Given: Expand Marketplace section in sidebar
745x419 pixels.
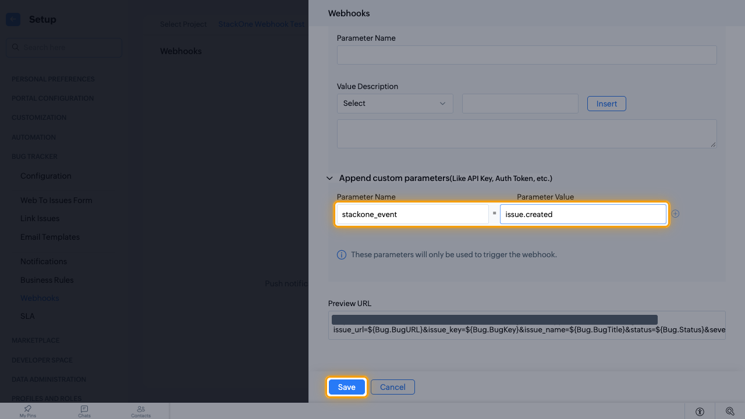Looking at the screenshot, I should pos(36,340).
